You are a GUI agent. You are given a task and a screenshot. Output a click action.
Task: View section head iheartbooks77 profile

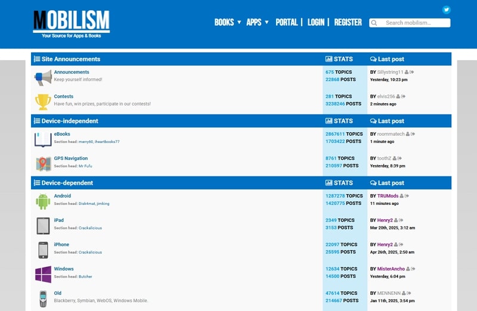pos(107,142)
